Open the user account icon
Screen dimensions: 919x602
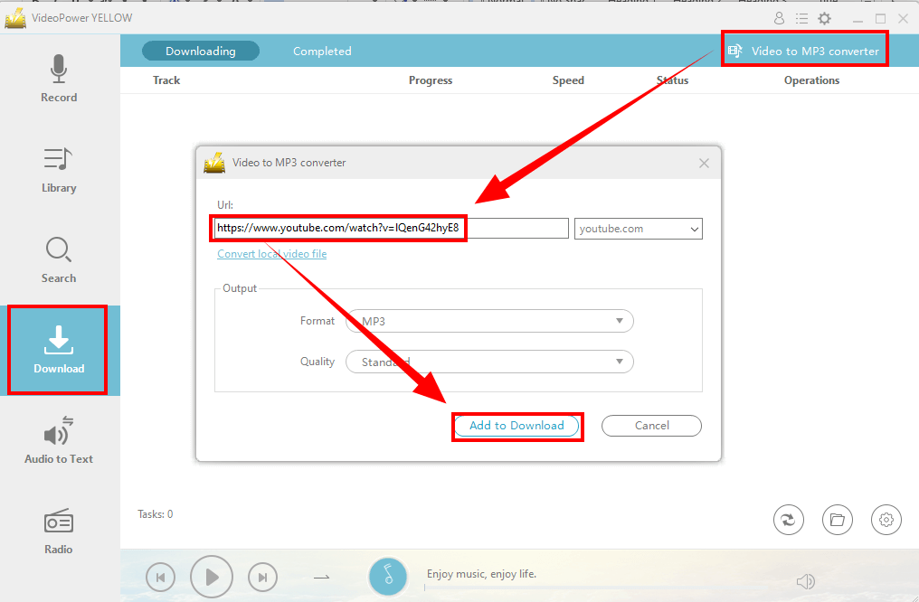click(x=779, y=18)
